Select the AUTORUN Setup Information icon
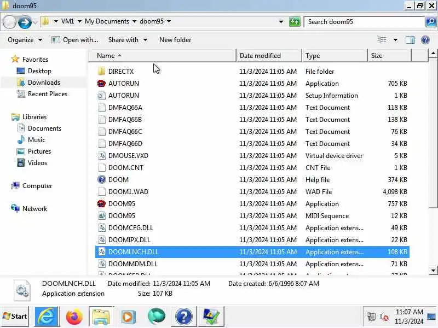This screenshot has height=328, width=438. coord(101,95)
